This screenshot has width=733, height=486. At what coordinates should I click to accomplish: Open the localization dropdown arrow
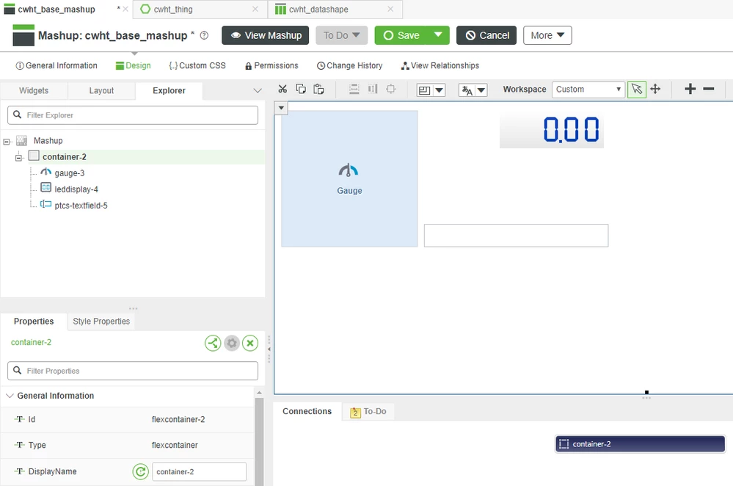click(481, 90)
